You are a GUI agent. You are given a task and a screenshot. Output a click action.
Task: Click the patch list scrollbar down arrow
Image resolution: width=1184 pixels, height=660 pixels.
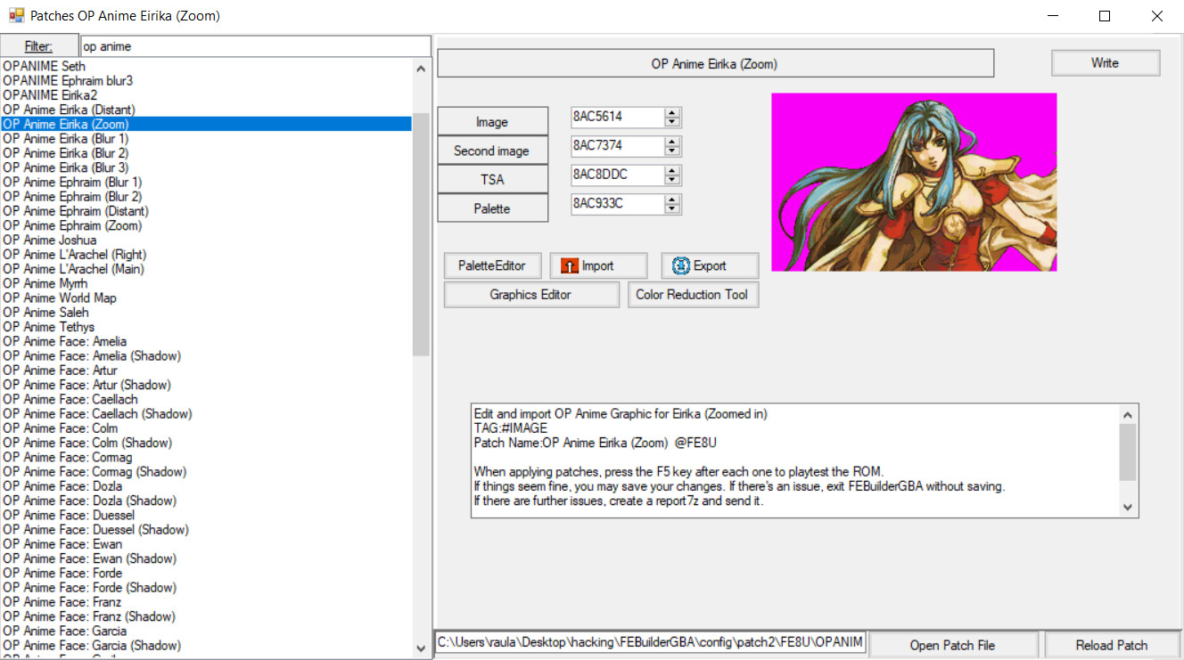tap(421, 648)
